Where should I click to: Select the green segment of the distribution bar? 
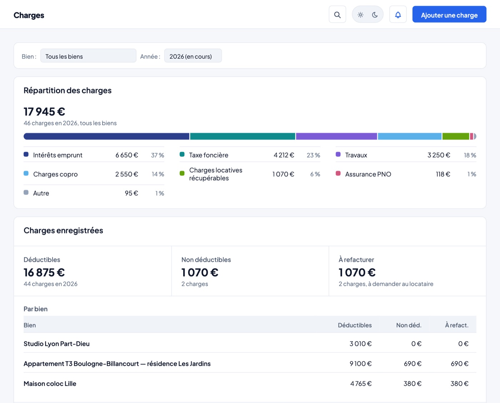pyautogui.click(x=456, y=136)
